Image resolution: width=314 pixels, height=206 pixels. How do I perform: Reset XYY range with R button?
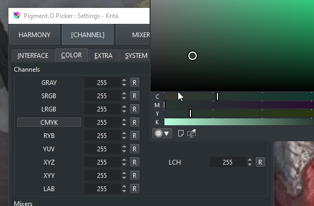coord(135,176)
